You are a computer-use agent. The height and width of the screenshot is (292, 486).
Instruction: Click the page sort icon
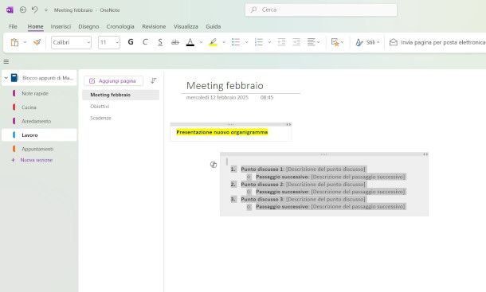[154, 81]
